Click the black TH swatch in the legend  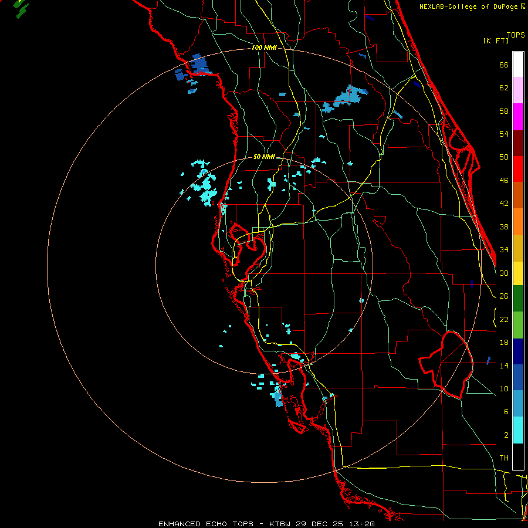point(518,456)
